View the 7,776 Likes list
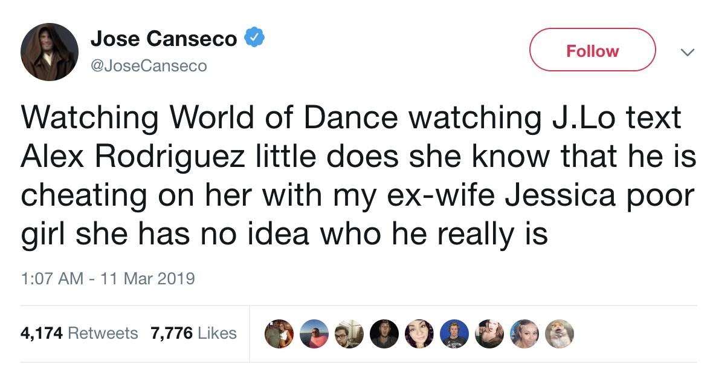Screen dimensions: 713x369 coord(193,333)
